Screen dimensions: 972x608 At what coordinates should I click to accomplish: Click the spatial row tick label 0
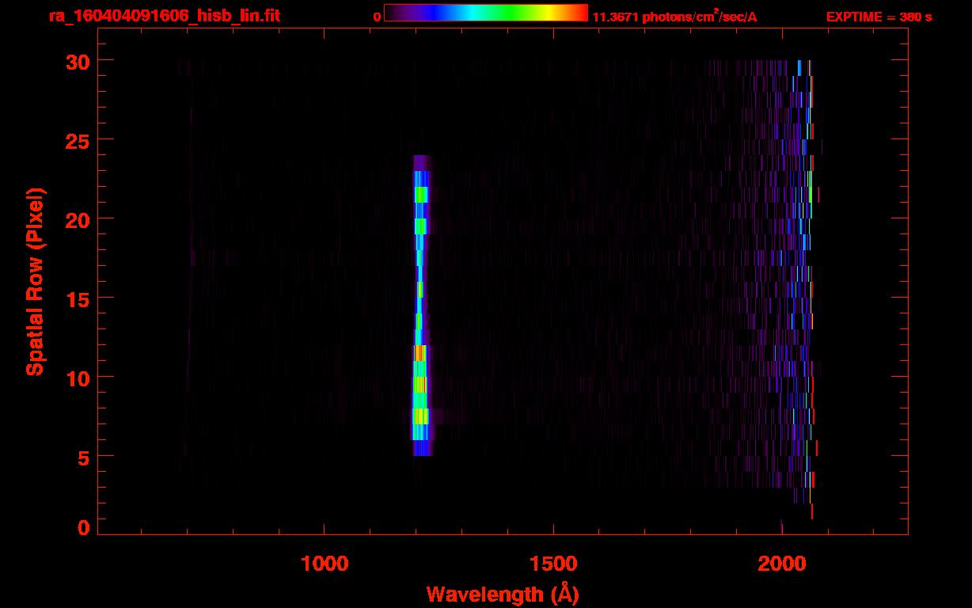pos(84,527)
